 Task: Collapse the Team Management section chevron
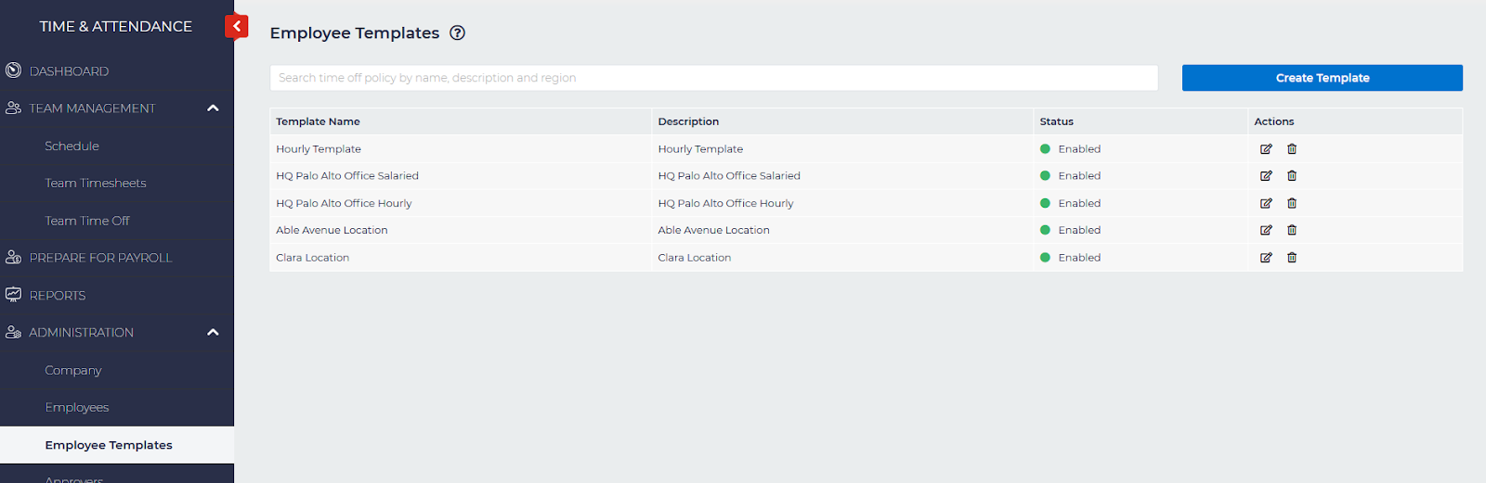click(213, 108)
